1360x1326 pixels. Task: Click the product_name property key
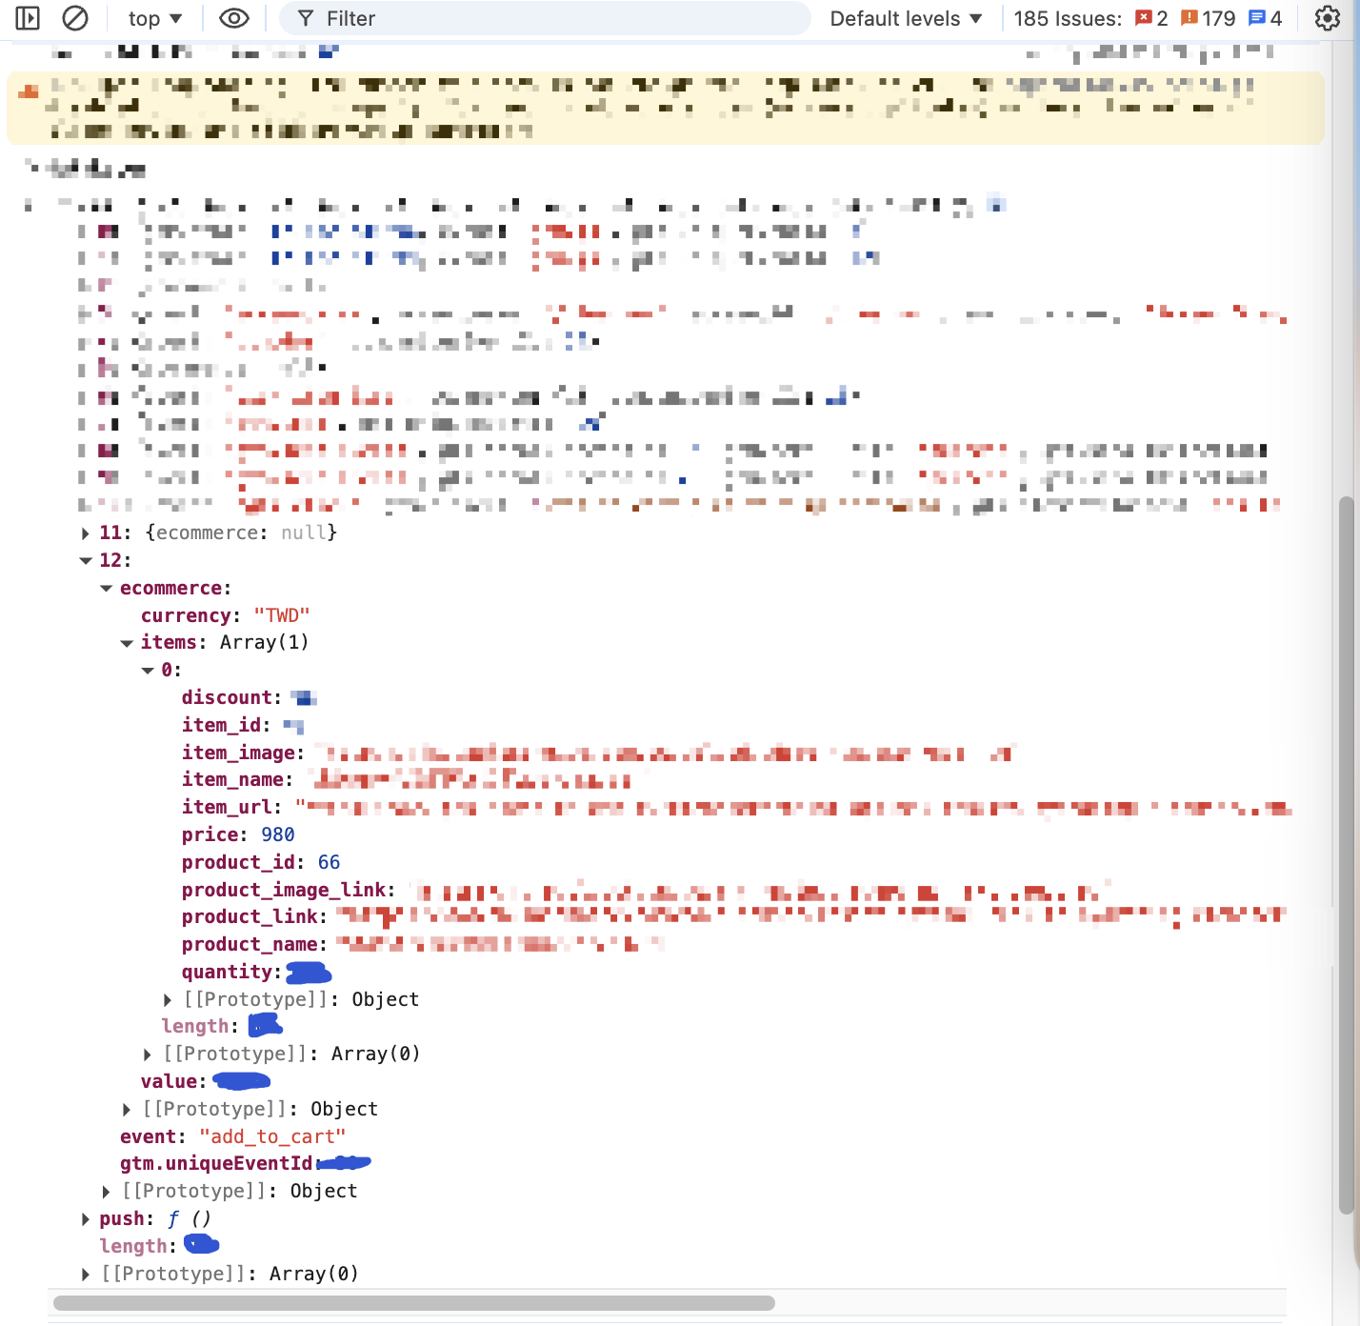250,944
